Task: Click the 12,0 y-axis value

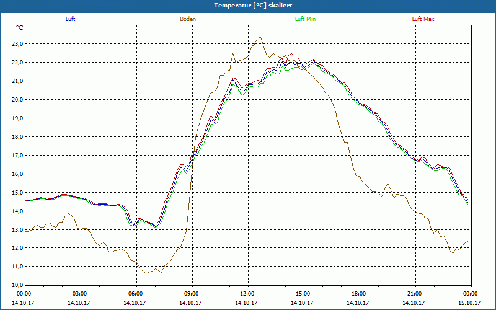Action: (x=17, y=248)
